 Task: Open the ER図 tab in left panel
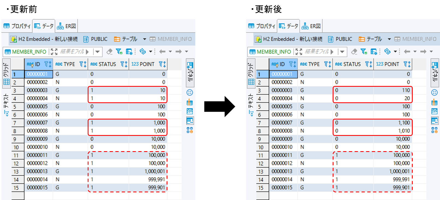66,26
